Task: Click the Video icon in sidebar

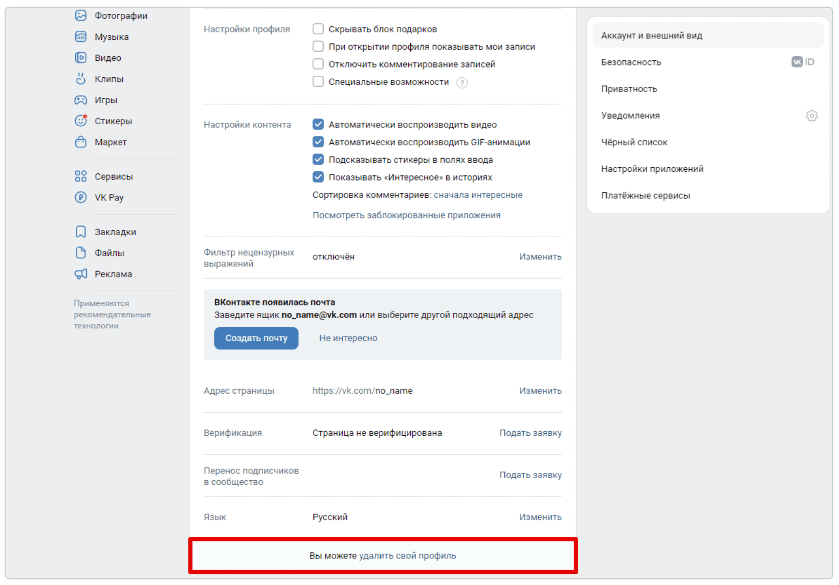Action: tap(81, 58)
